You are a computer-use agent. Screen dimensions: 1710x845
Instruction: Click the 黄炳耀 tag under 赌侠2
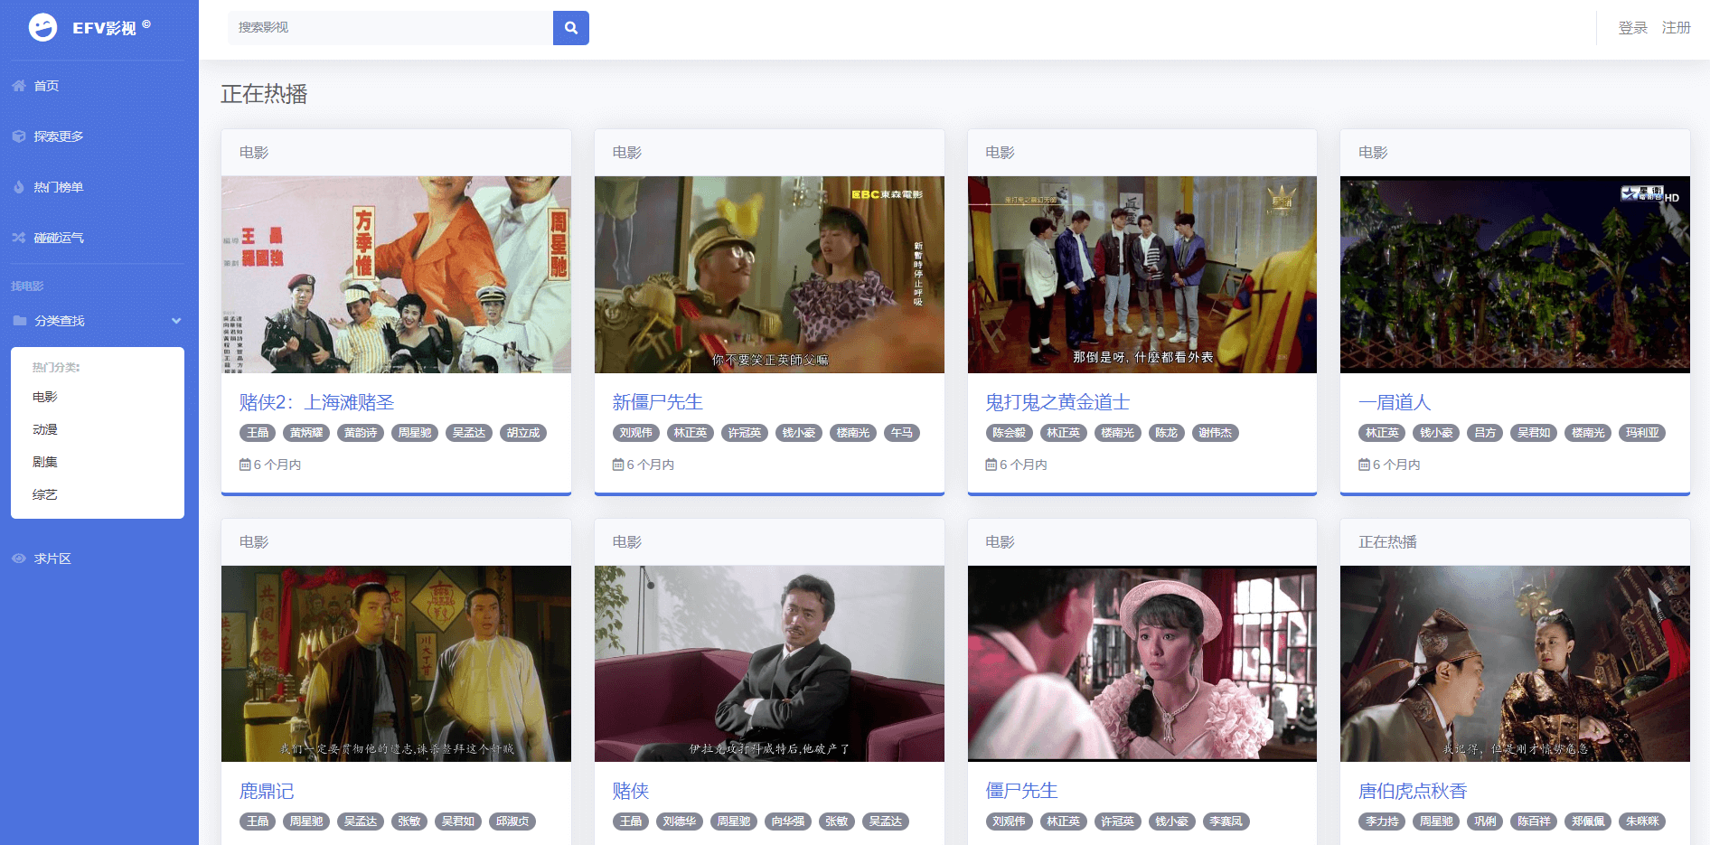click(x=306, y=433)
